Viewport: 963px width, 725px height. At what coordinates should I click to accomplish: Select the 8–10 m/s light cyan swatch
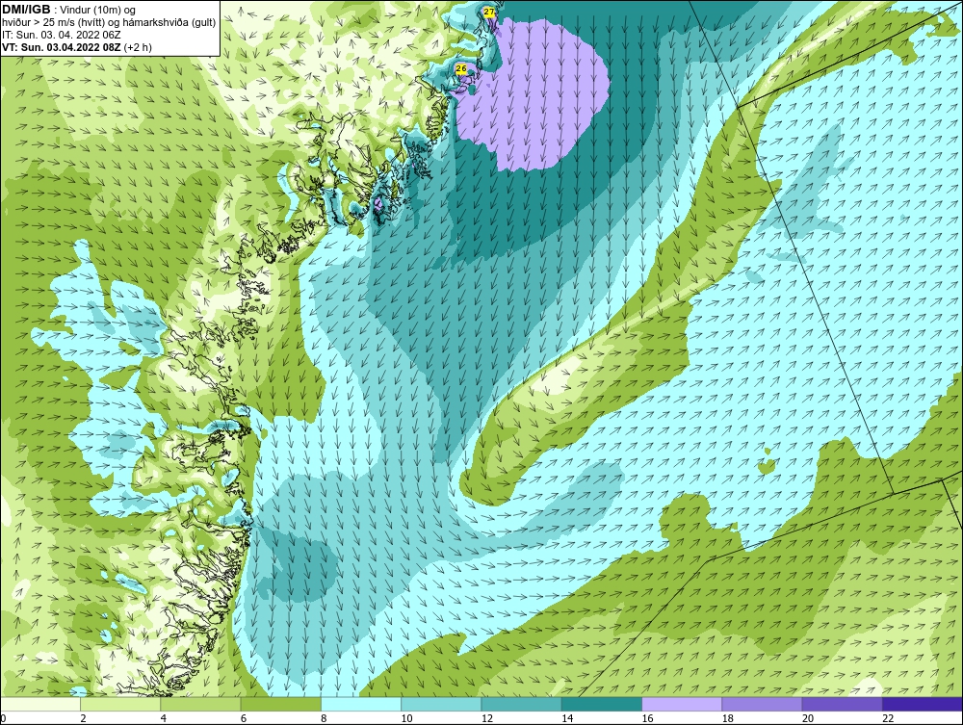[x=361, y=704]
